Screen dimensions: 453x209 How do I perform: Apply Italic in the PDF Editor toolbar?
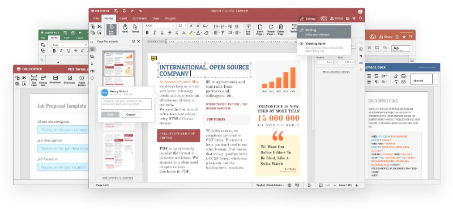(x=155, y=33)
